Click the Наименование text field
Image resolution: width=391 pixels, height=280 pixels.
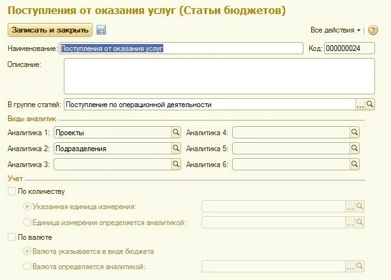pyautogui.click(x=181, y=48)
